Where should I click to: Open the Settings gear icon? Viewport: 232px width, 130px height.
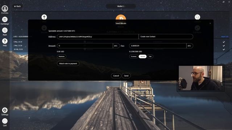5,110
